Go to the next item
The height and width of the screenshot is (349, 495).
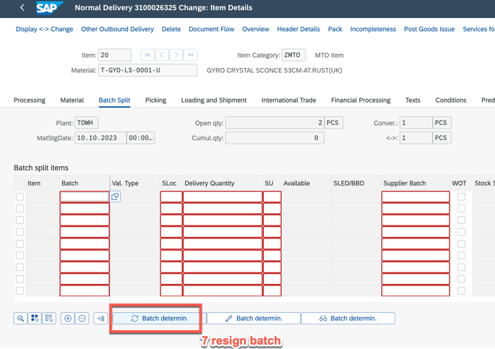click(176, 55)
